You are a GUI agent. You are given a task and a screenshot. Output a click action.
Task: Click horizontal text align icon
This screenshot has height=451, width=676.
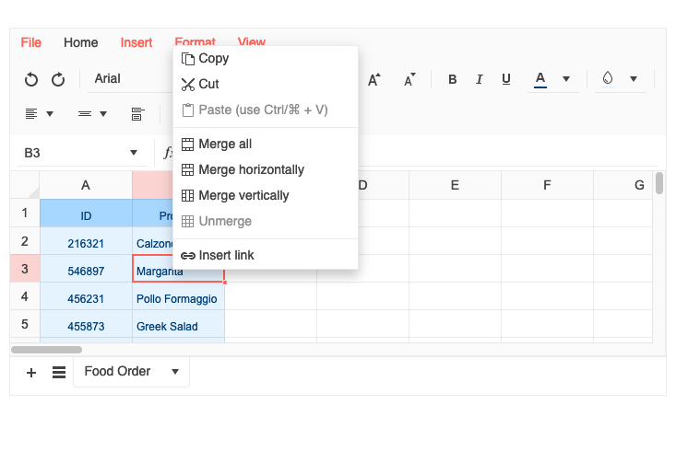tap(31, 113)
